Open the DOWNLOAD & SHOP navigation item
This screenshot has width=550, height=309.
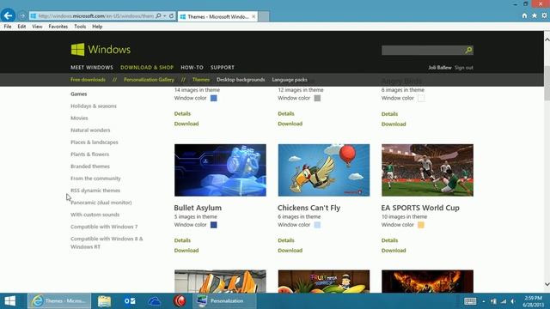[147, 68]
